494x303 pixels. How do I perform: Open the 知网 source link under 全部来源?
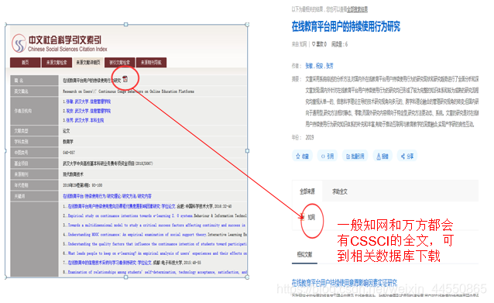point(311,217)
